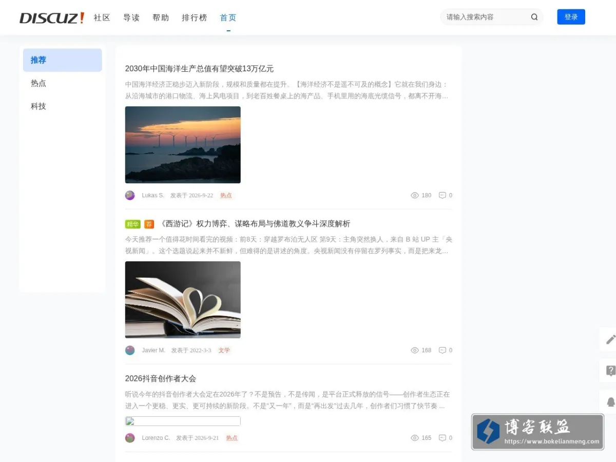The height and width of the screenshot is (462, 616).
Task: Click comment icon in Lukas S. post row
Action: coord(442,196)
